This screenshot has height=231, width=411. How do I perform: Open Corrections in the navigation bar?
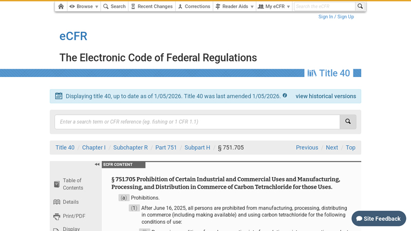[x=194, y=6]
